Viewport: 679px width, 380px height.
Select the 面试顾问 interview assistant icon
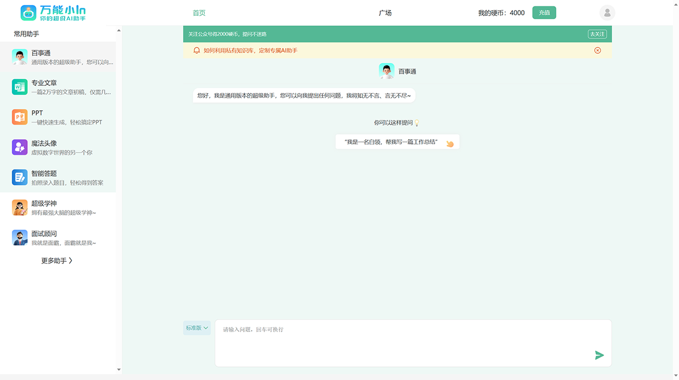point(20,237)
